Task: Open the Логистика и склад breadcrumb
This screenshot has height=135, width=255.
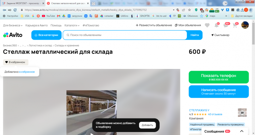Action: (x=40, y=46)
